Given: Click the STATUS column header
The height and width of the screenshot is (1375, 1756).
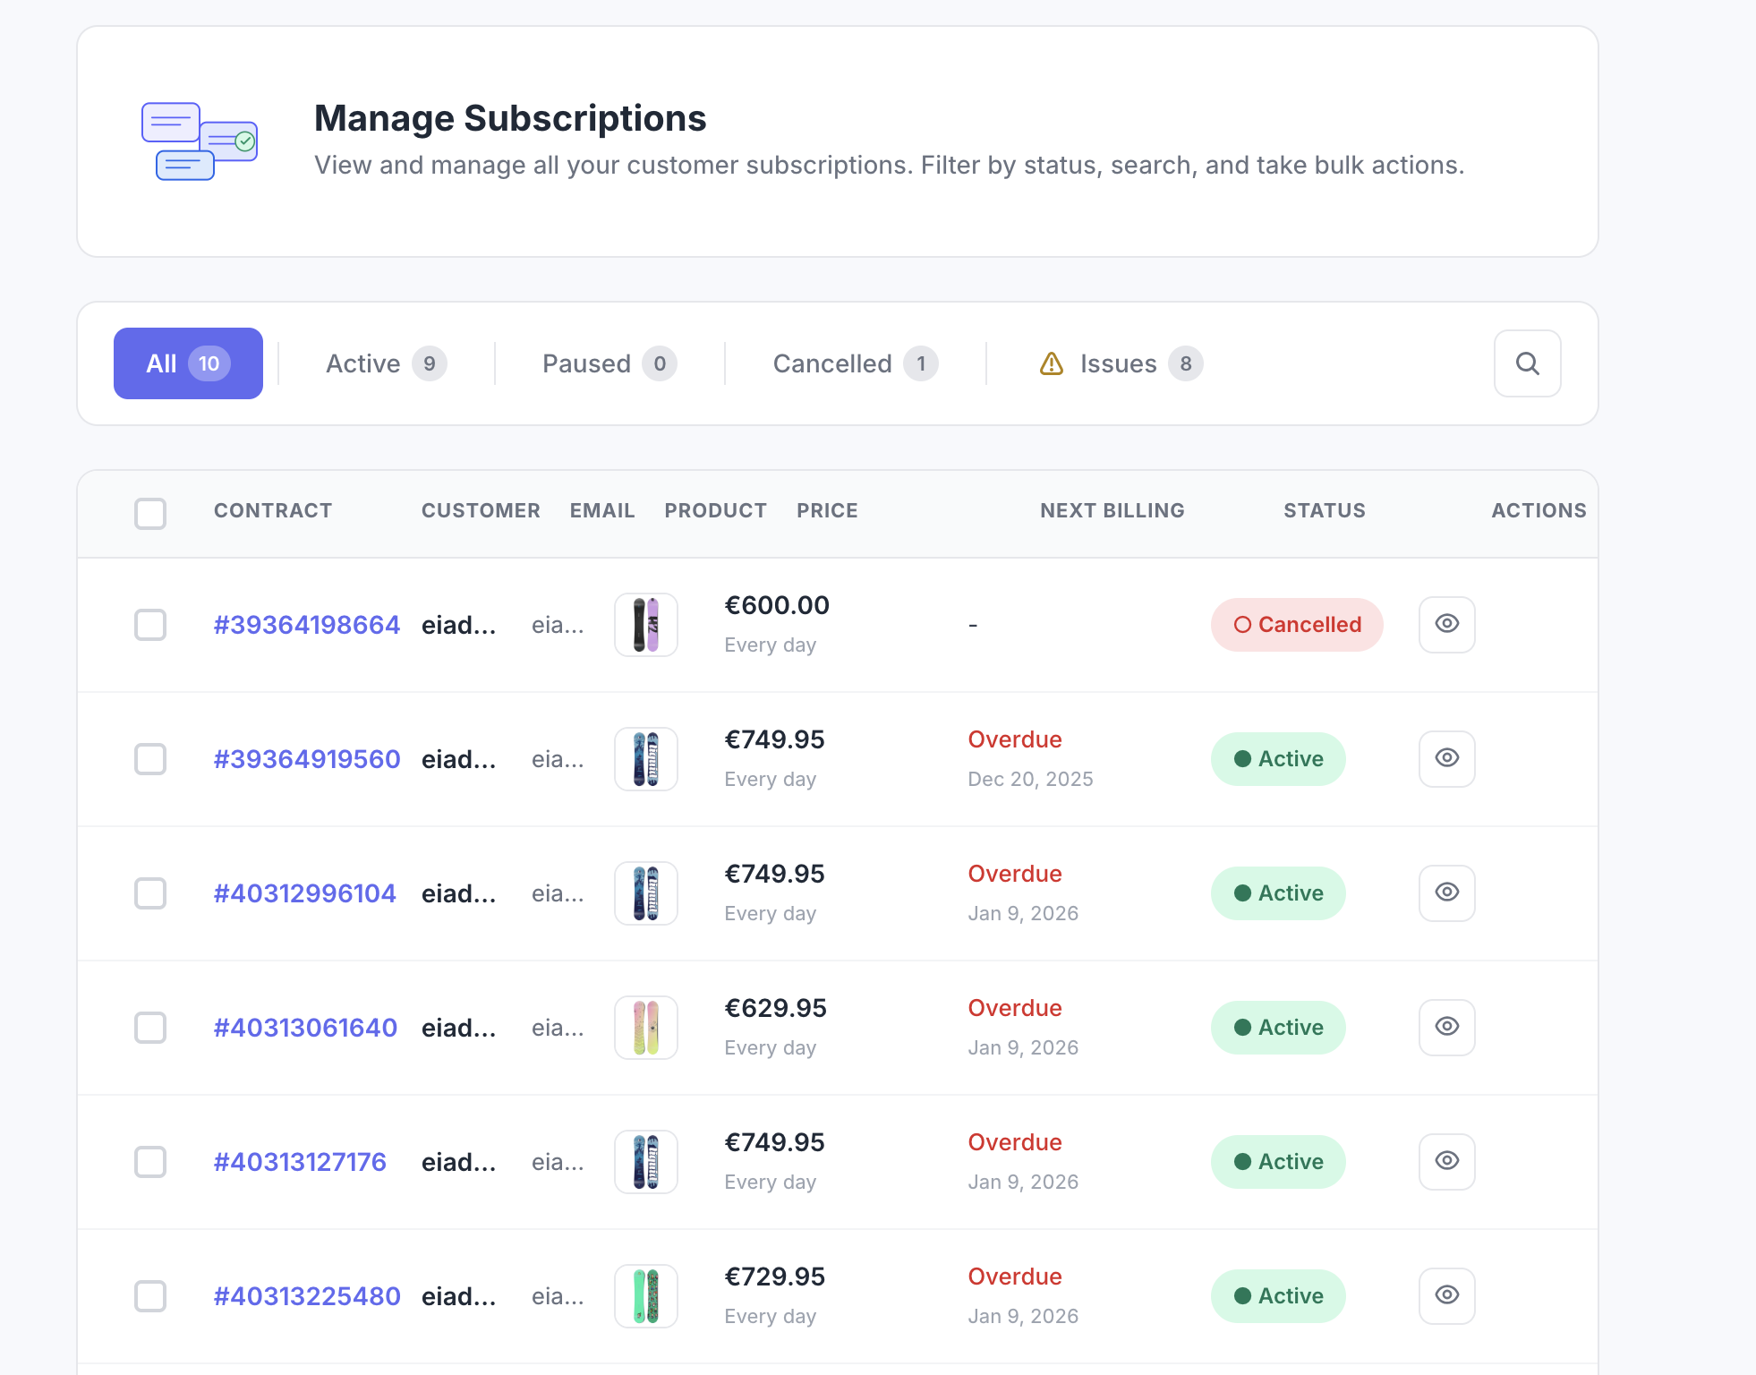Looking at the screenshot, I should (1325, 510).
